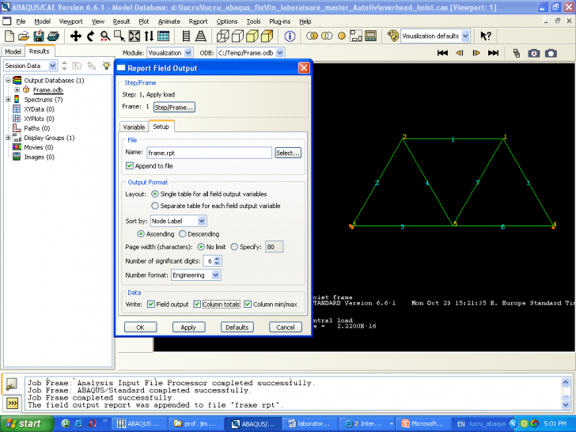
Task: Uncheck the Append to file checkbox
Action: [x=130, y=166]
